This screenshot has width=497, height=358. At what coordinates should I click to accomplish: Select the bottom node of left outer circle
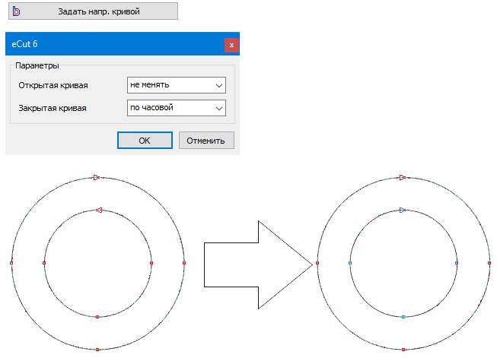click(97, 350)
